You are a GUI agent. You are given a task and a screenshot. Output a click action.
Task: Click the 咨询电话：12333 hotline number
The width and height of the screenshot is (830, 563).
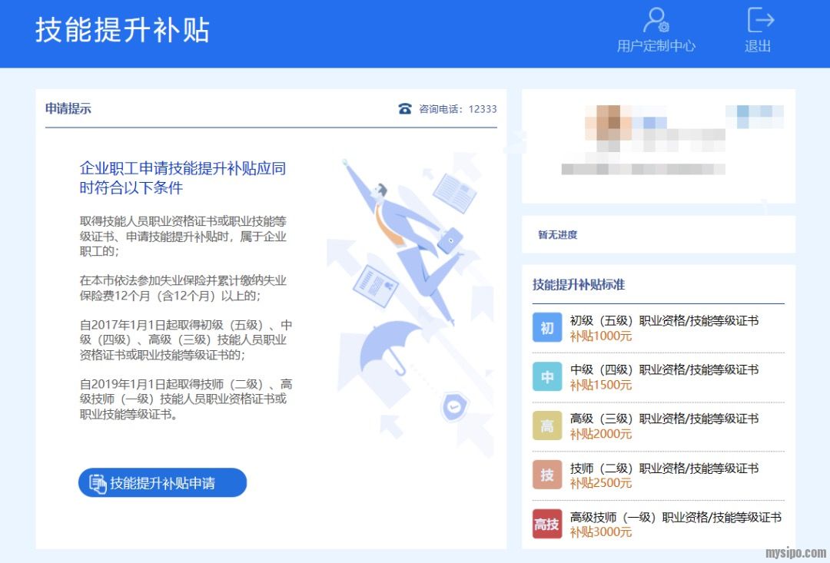457,109
